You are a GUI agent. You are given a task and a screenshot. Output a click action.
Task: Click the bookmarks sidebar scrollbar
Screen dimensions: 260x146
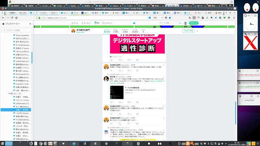pos(32,58)
